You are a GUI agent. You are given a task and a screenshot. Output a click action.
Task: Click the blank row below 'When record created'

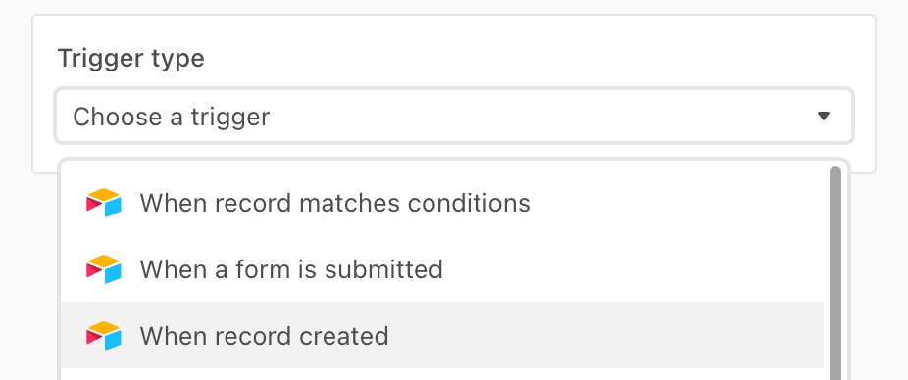click(442, 374)
